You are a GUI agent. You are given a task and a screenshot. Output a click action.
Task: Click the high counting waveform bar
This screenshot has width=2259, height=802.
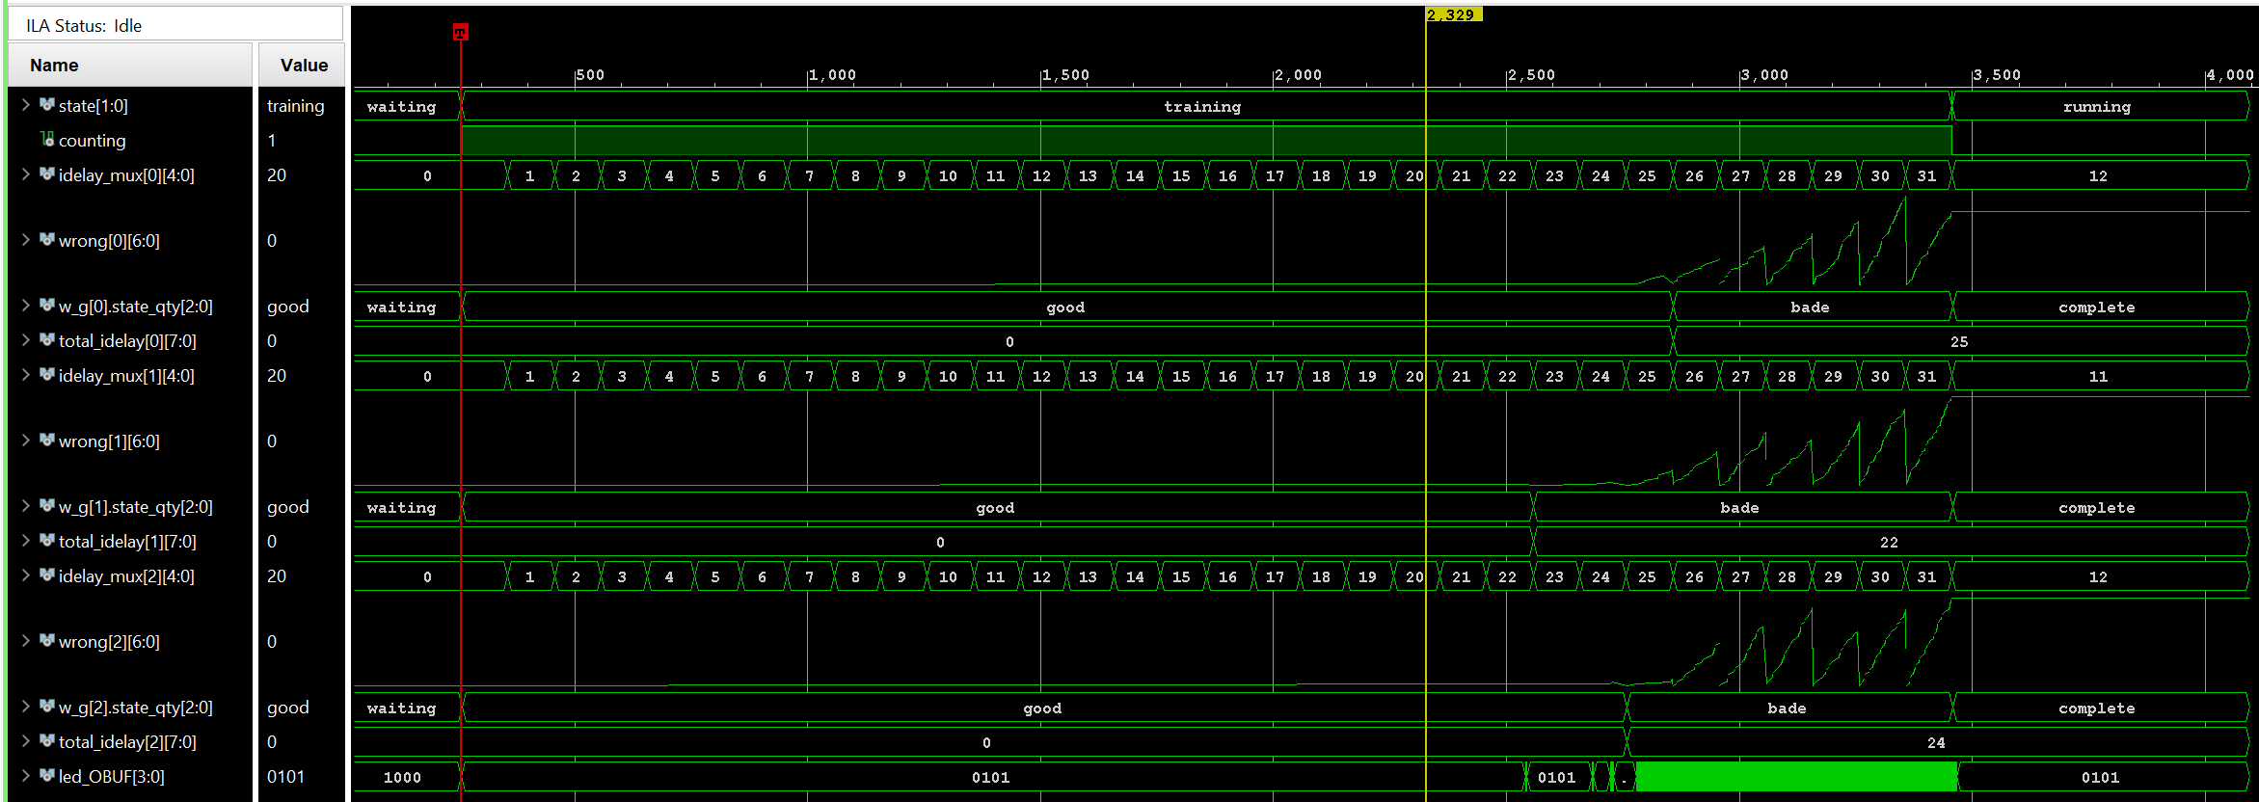tap(1206, 141)
